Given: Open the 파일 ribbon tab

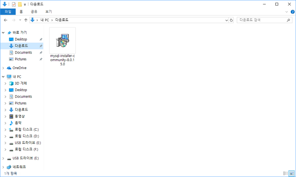Looking at the screenshot, I should (x=8, y=12).
